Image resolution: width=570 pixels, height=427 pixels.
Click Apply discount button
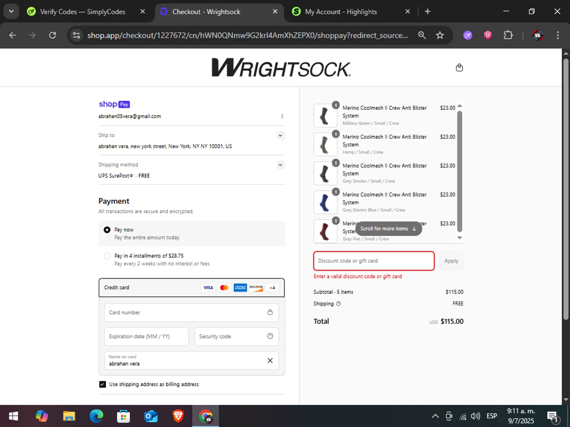tap(451, 261)
